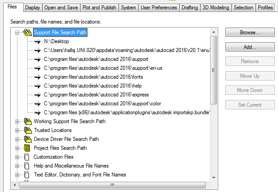The image size is (278, 192).
Task: Switch to the Display tab
Action: (32, 8)
